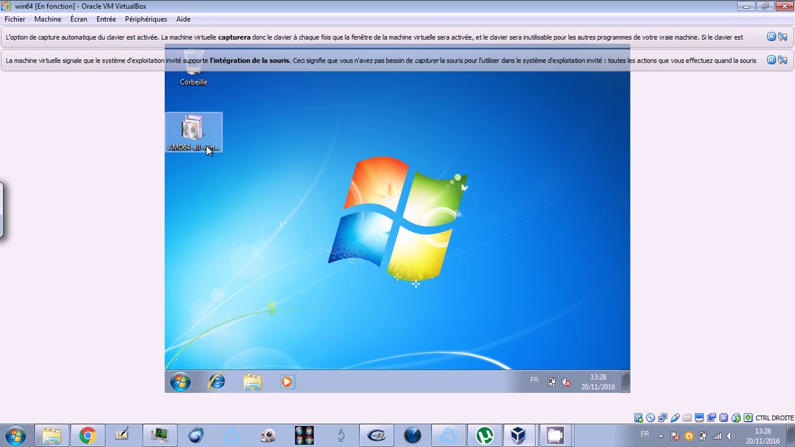Click host tray red X flag icon
This screenshot has width=795, height=447.
[x=675, y=436]
